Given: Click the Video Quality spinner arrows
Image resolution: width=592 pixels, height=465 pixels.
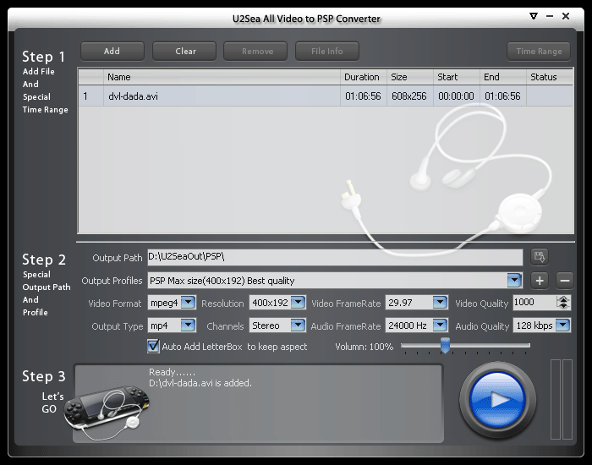Looking at the screenshot, I should coord(563,303).
